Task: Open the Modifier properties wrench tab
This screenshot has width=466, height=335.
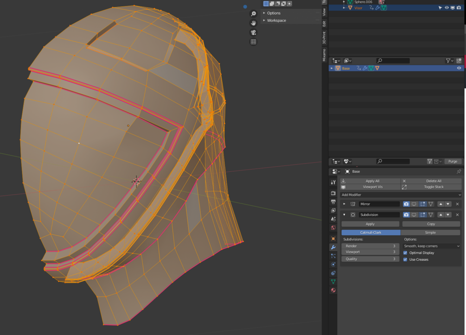Action: (333, 247)
